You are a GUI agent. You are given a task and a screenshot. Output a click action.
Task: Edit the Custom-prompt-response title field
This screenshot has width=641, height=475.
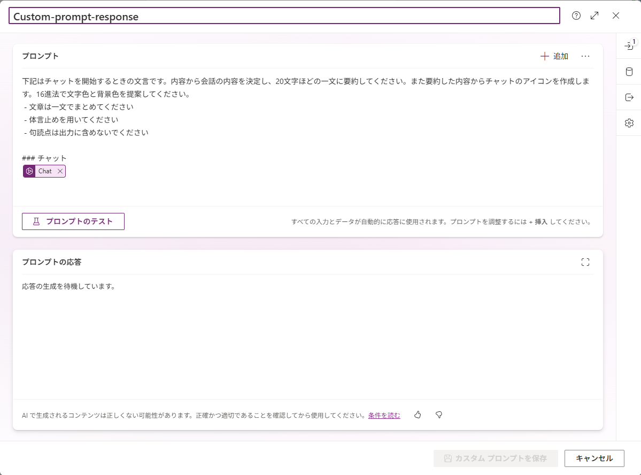(284, 16)
